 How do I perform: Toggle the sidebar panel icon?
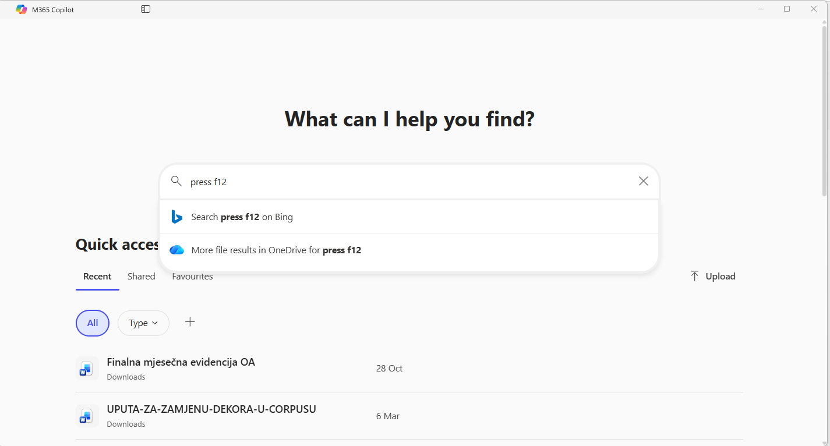tap(146, 9)
